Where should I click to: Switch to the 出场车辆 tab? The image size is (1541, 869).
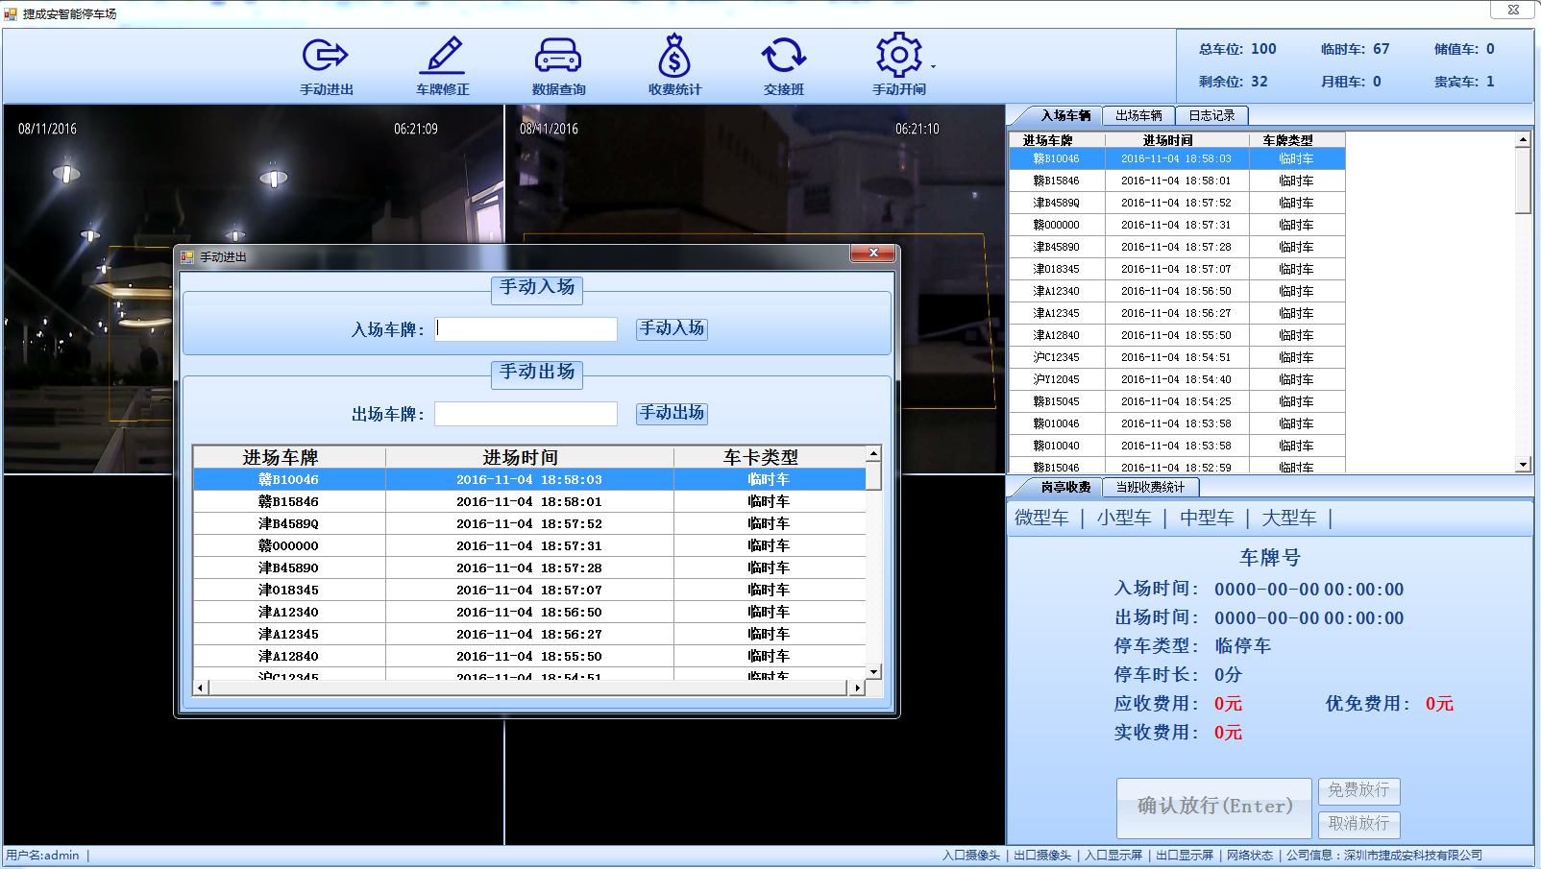click(1138, 114)
